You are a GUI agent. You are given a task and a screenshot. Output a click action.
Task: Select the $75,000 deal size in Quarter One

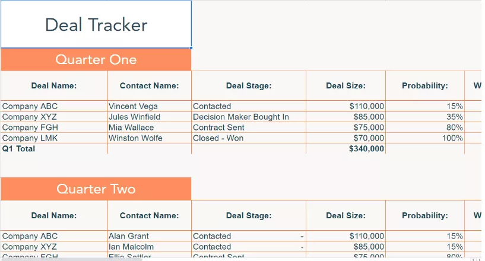click(346, 128)
